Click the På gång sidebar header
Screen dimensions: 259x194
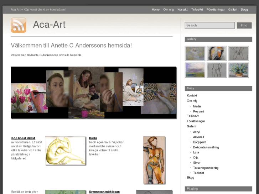(218, 189)
